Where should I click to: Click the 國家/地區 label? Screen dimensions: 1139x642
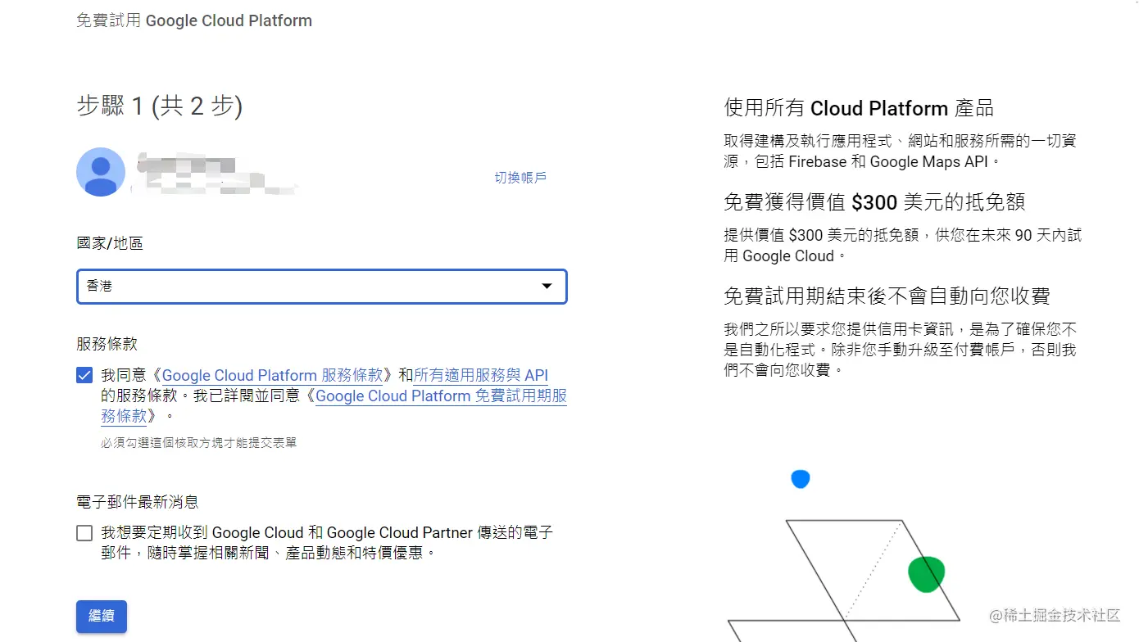[110, 243]
